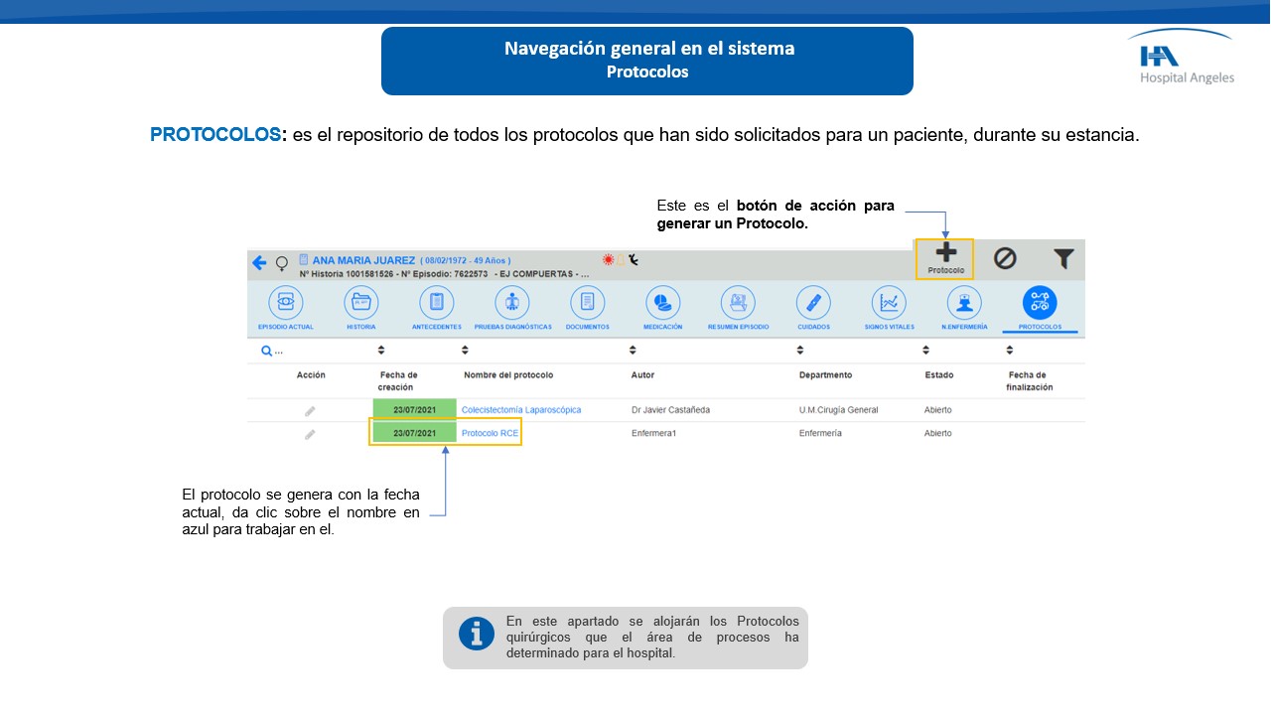Open the Historia folder icon
Viewport: 1271px width, 715px height.
click(x=361, y=303)
